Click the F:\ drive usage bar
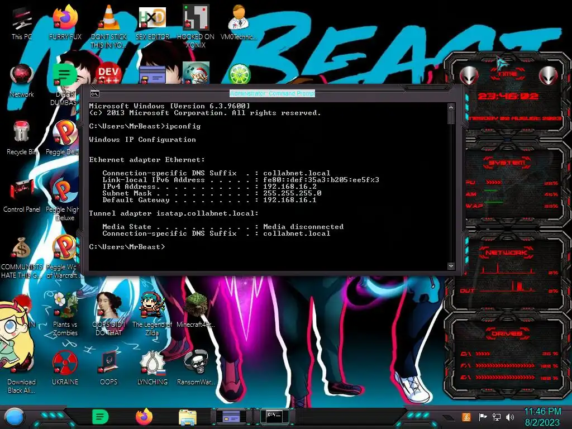The image size is (572, 429). click(505, 365)
